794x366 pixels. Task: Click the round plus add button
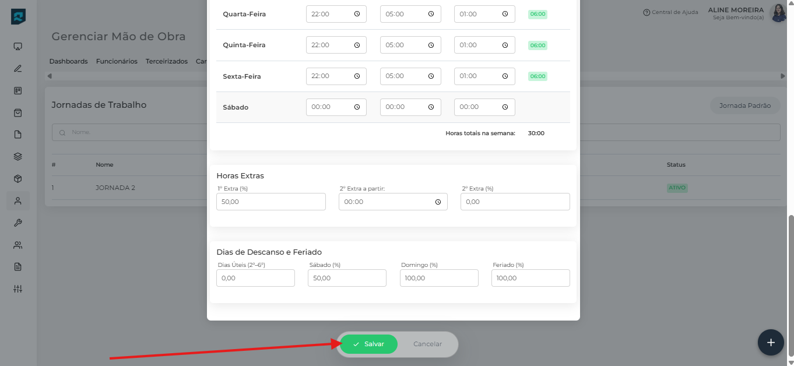(x=770, y=343)
